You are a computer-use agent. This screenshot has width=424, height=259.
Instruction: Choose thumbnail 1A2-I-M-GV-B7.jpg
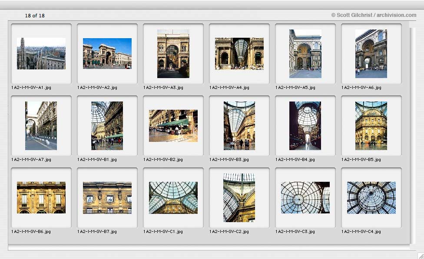click(x=107, y=198)
